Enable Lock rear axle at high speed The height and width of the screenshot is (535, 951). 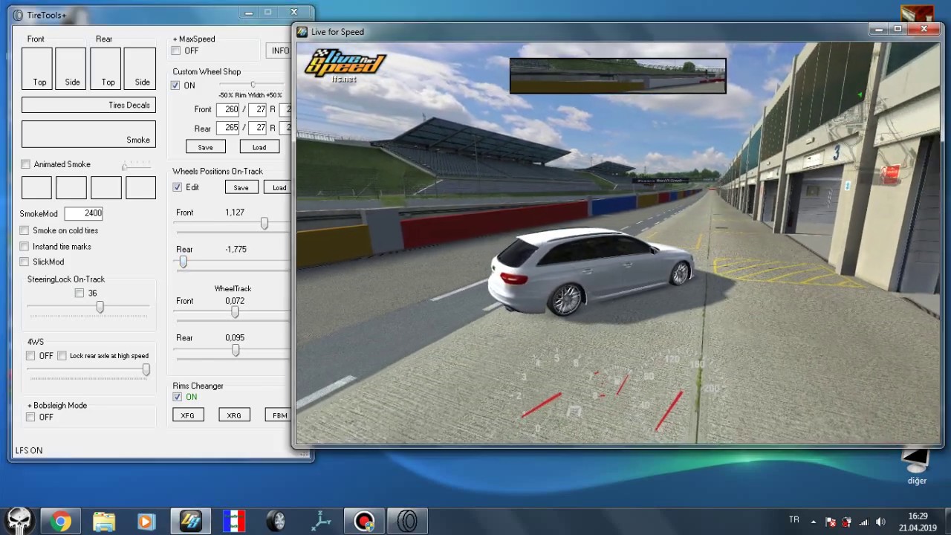pos(62,356)
